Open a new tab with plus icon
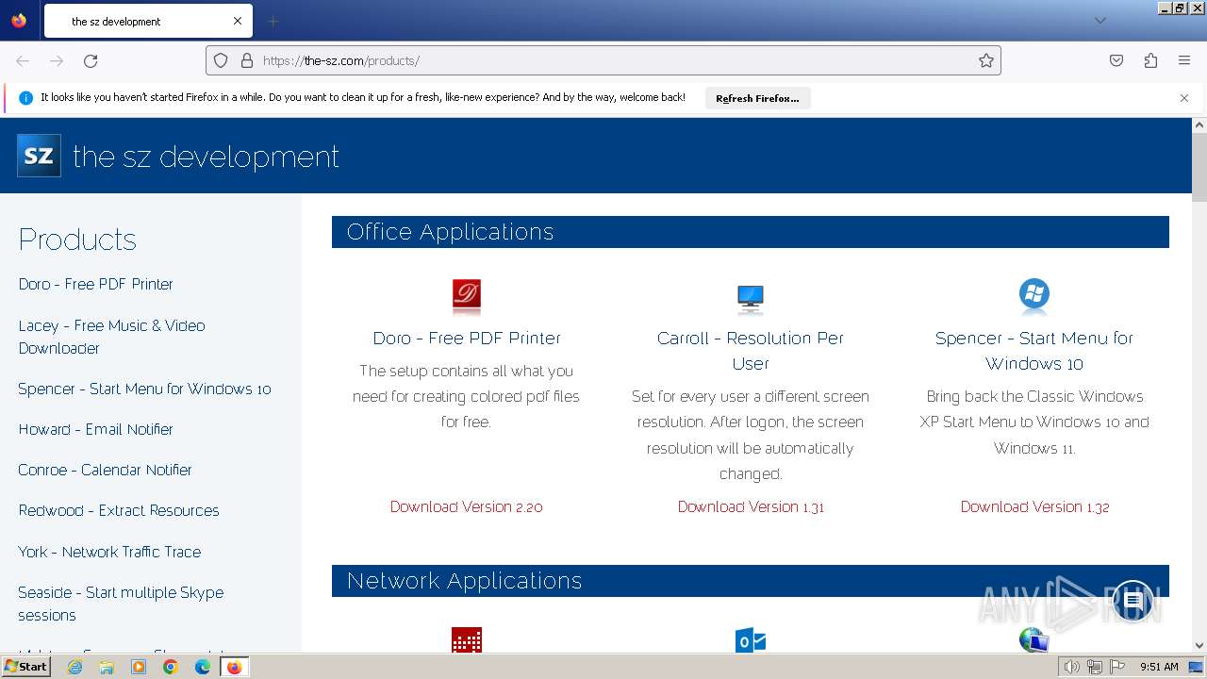Image resolution: width=1207 pixels, height=679 pixels. click(273, 21)
